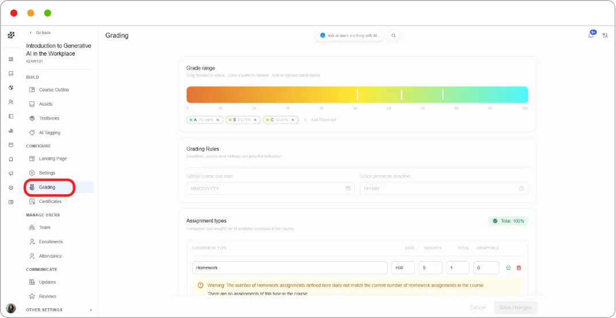Click the course title Introduction to Generative AI

pyautogui.click(x=59, y=49)
